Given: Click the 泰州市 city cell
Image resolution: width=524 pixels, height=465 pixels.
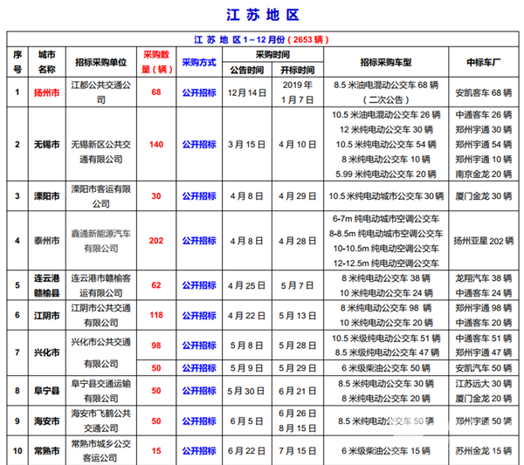Looking at the screenshot, I should [46, 239].
